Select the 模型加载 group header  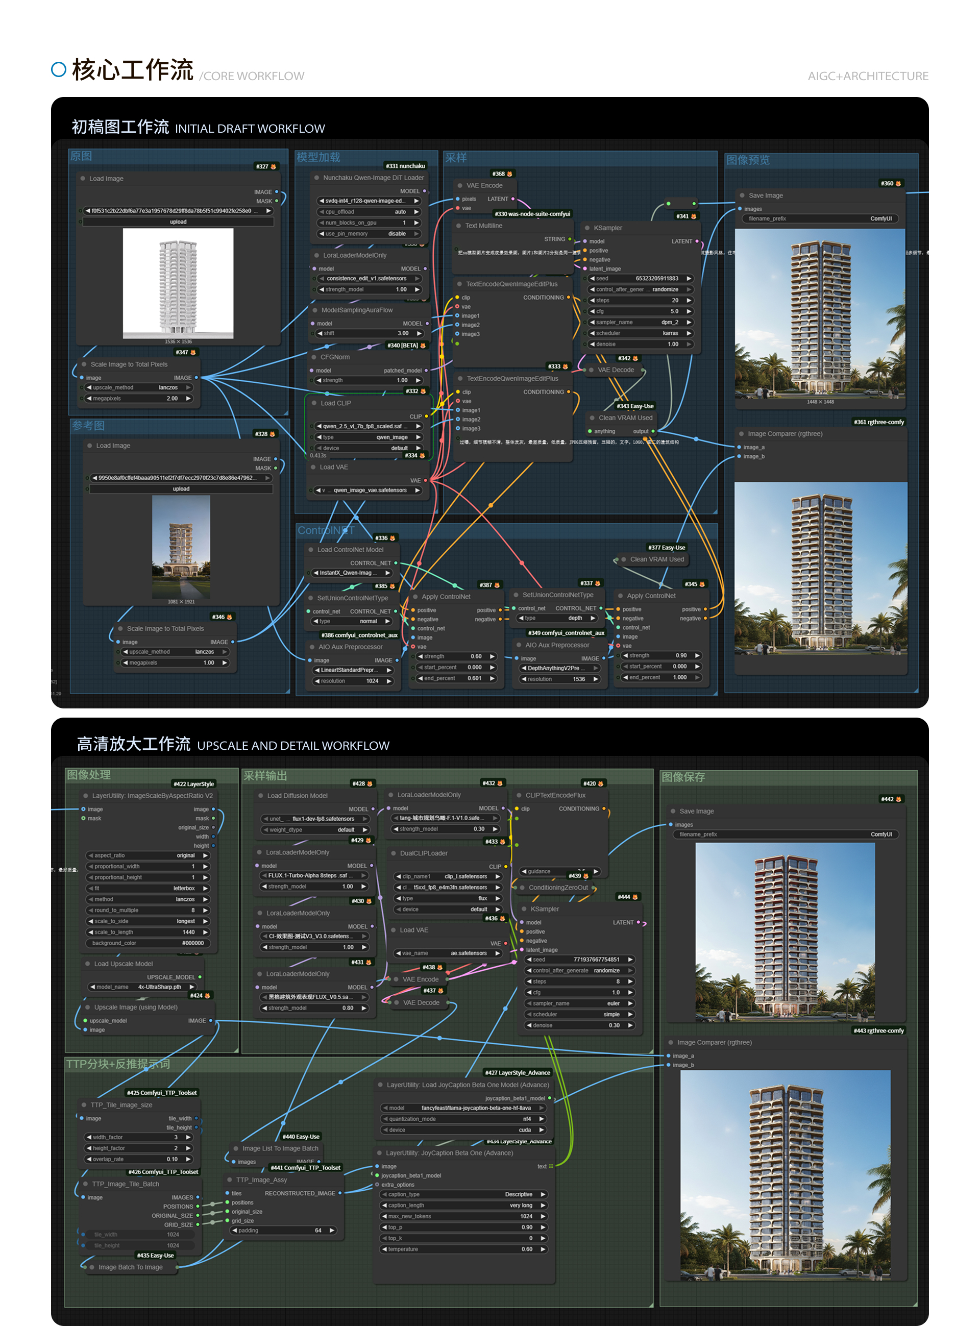[318, 157]
